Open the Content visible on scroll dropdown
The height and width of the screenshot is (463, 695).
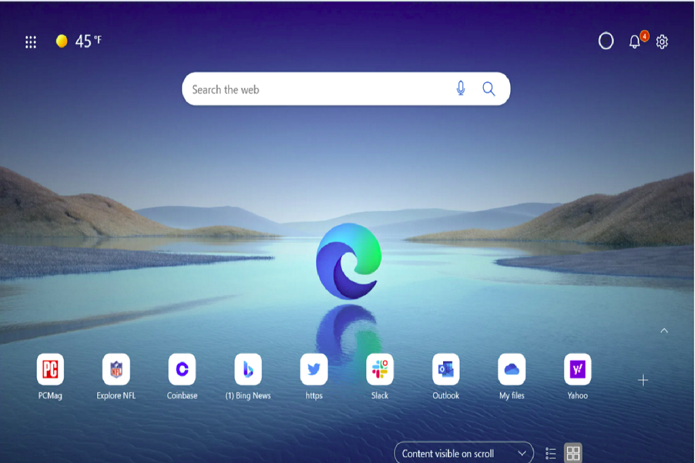(x=464, y=453)
